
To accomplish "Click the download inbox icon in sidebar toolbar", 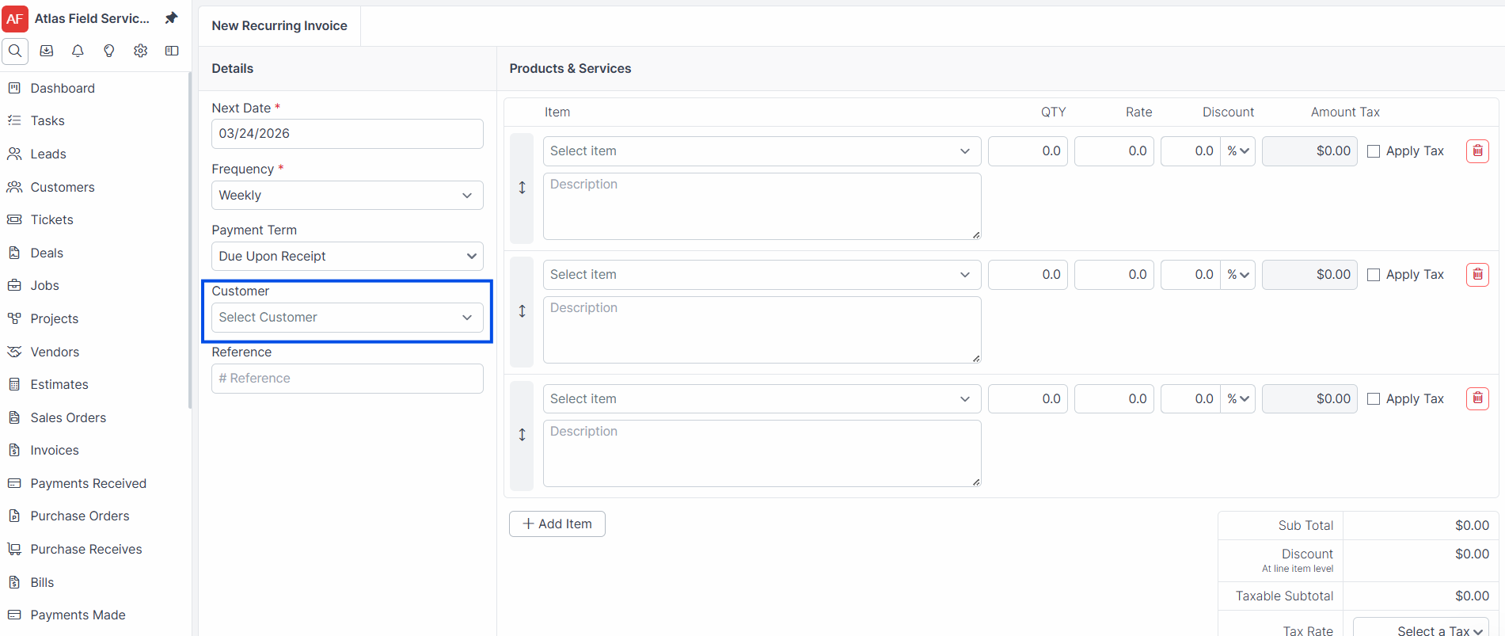I will pyautogui.click(x=47, y=51).
